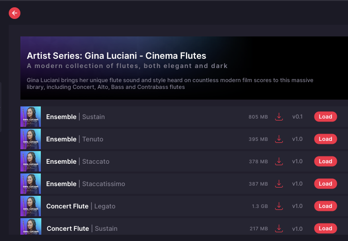This screenshot has height=241, width=348.
Task: Download the Ensemble Staccatissimo patch
Action: tap(279, 184)
